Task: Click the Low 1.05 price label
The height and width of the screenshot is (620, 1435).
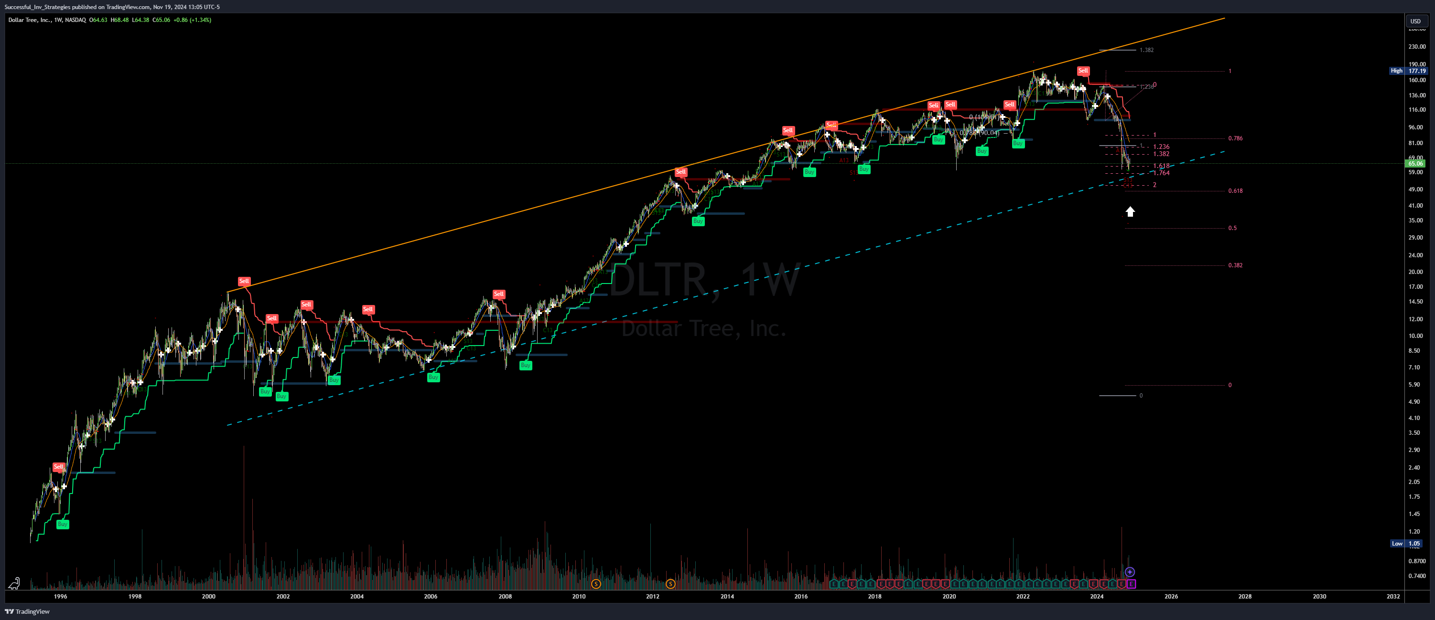Action: 1406,543
